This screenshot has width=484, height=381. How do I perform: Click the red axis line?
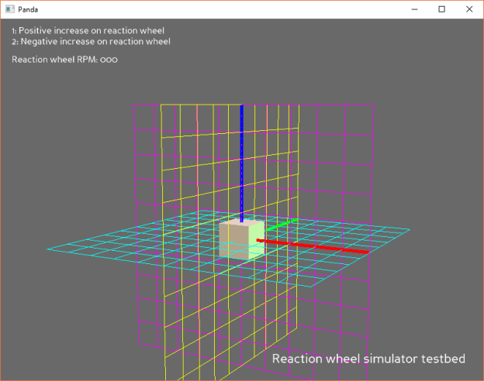313,246
